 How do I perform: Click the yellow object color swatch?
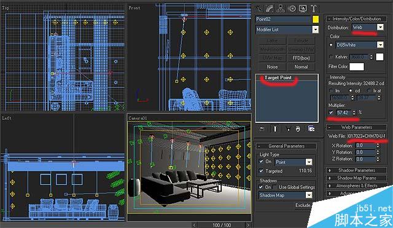(x=316, y=19)
